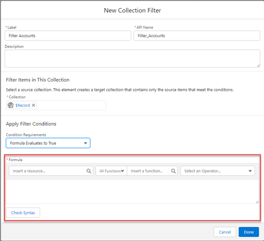Focus the Label field containing Filter Accounts
This screenshot has height=241, width=264.
click(68, 36)
